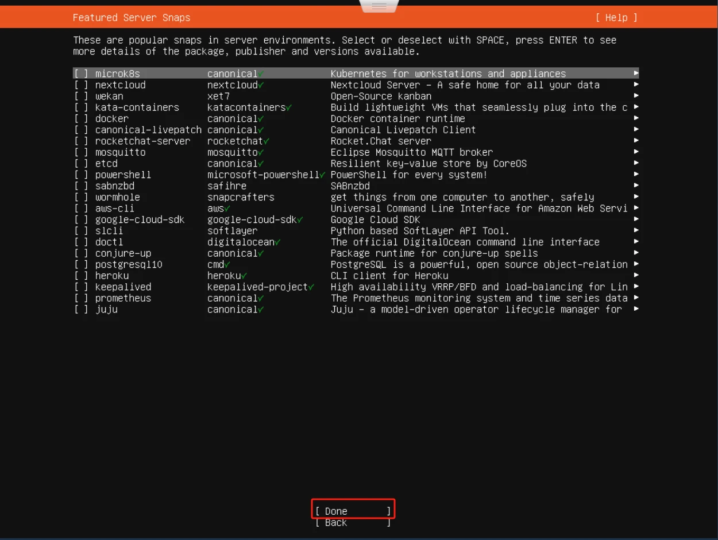Click the 'Eclipse Mosquitto MQTT broker' description
Screen dimensions: 718x540
tap(412, 152)
